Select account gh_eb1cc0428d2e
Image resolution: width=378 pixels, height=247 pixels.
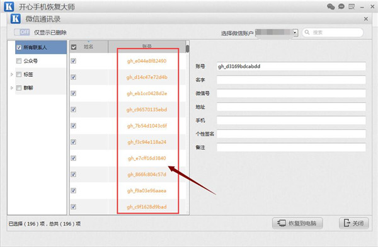click(147, 93)
